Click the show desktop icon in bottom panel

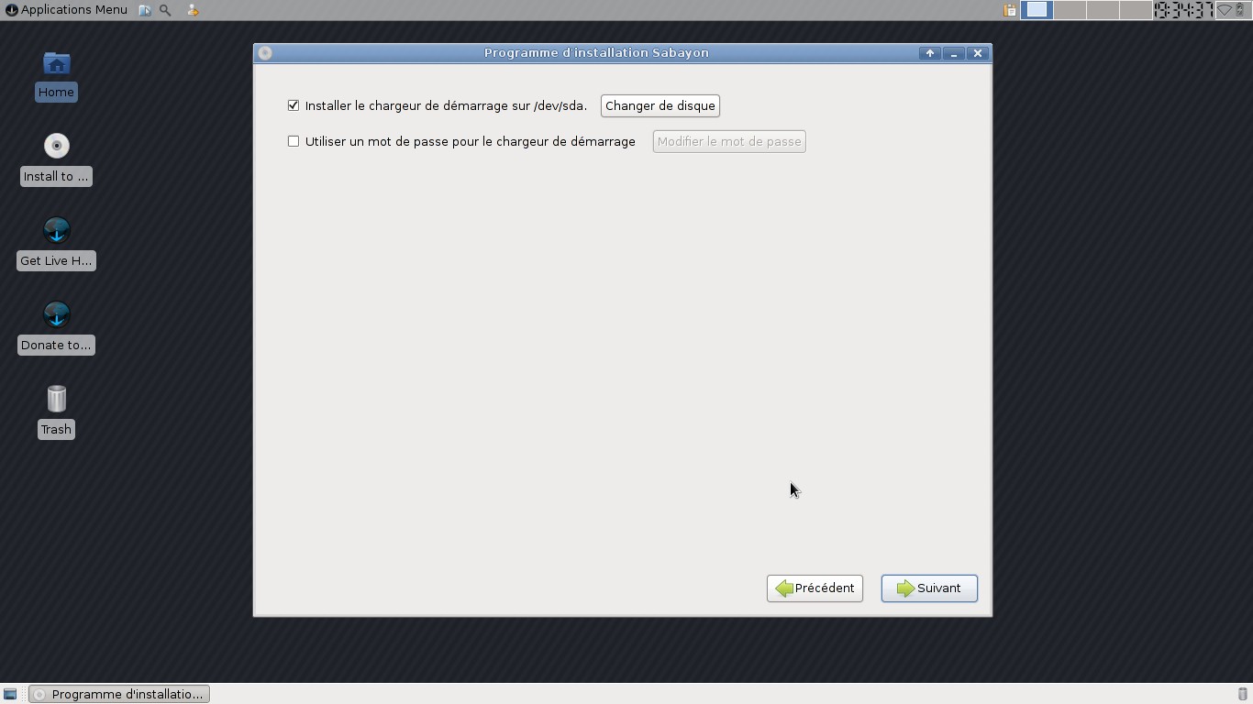[10, 694]
